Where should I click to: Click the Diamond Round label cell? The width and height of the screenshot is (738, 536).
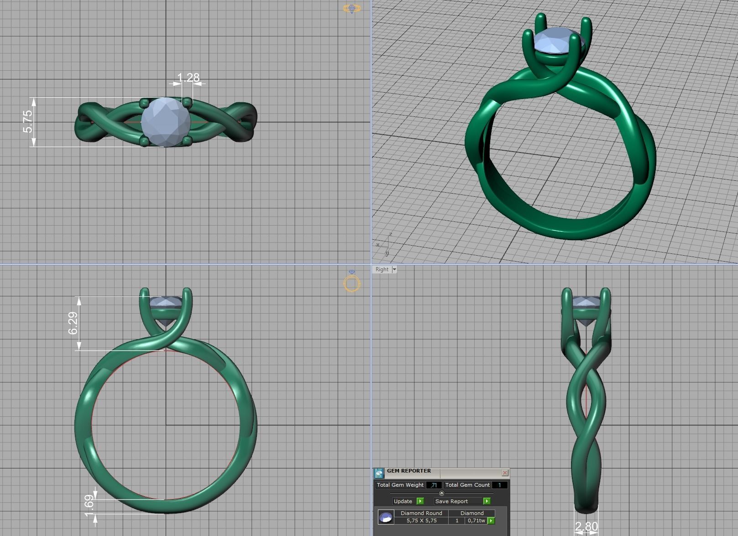tap(422, 513)
